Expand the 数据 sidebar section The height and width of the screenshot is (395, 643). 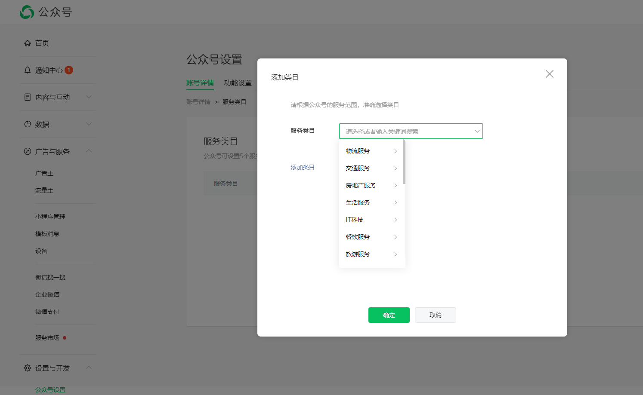(89, 124)
